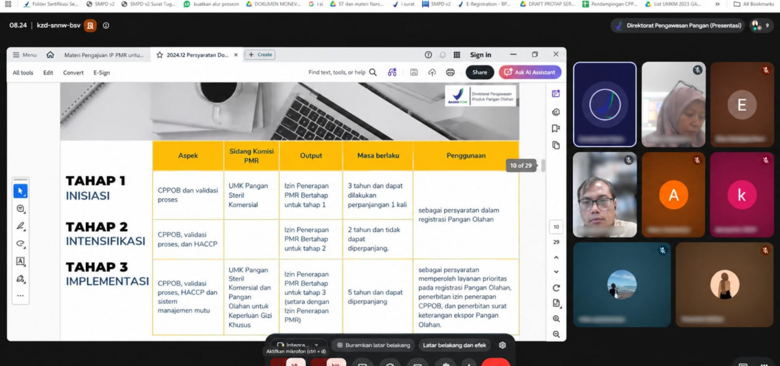Go to the next page with down chevron
The height and width of the screenshot is (366, 780).
[556, 272]
